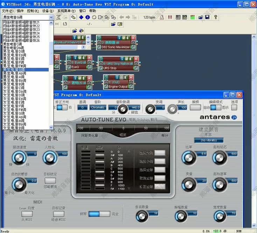Click the gray right arrow toolbar icon
The image size is (257, 233).
point(128,17)
